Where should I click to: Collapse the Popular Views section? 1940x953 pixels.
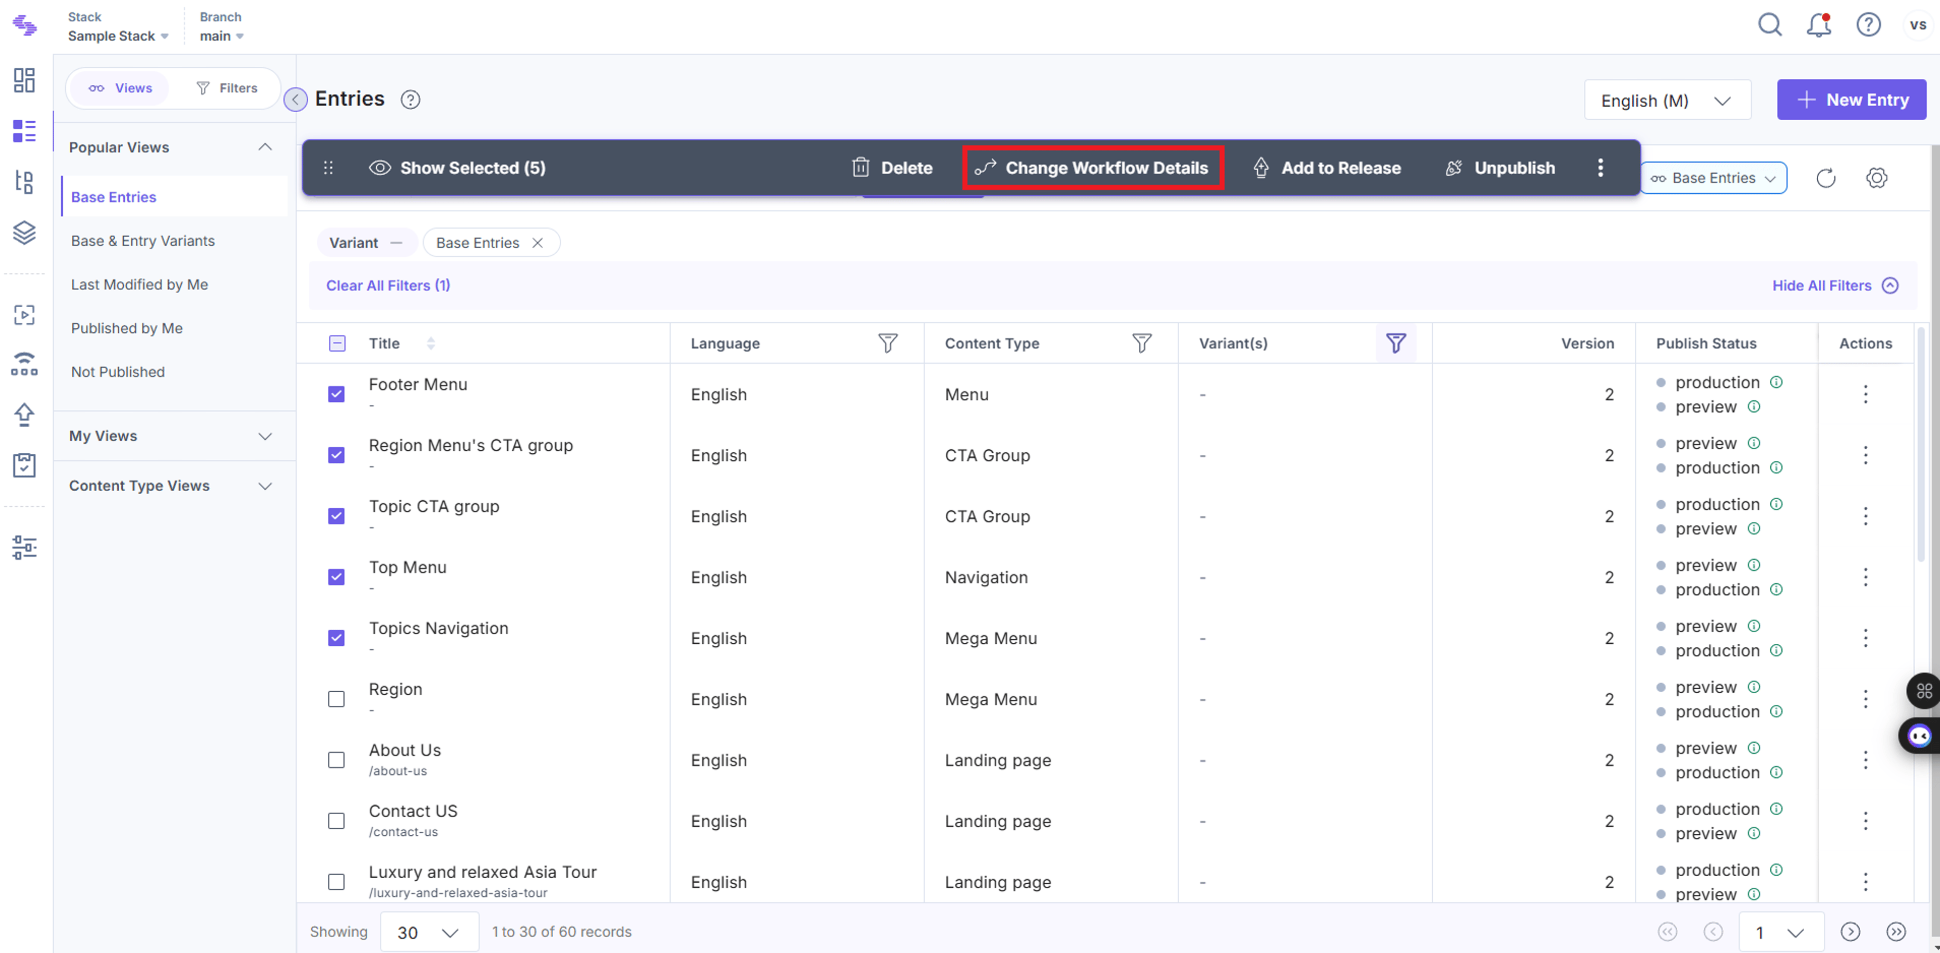[265, 147]
